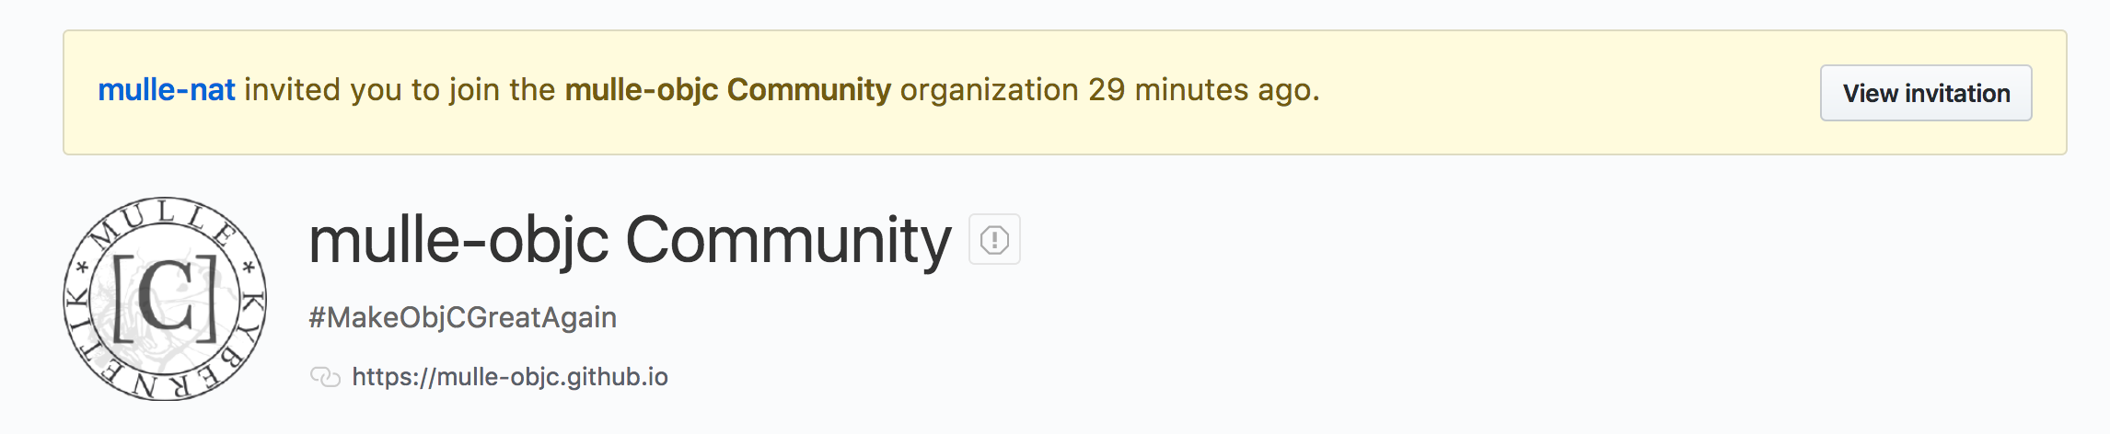This screenshot has height=434, width=2110.
Task: Click the report organization exclamation icon
Action: click(x=994, y=240)
